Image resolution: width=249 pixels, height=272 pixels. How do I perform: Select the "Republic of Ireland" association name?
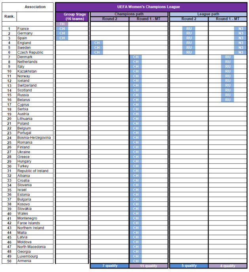33,171
